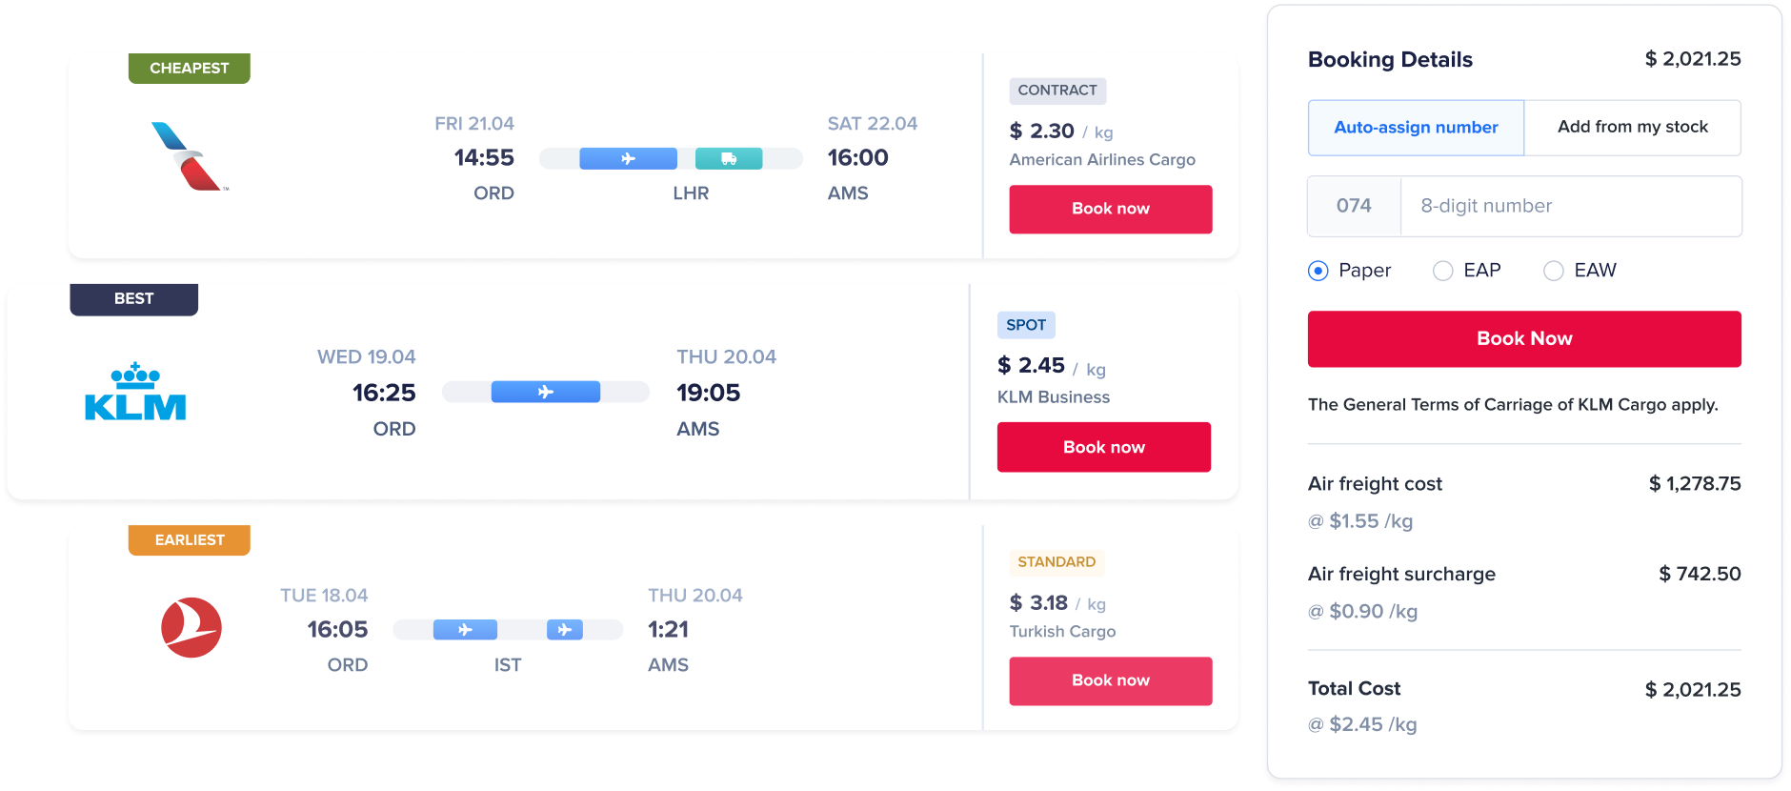This screenshot has height=791, width=1791.
Task: Book the American Airlines contract offer
Action: pos(1109,209)
